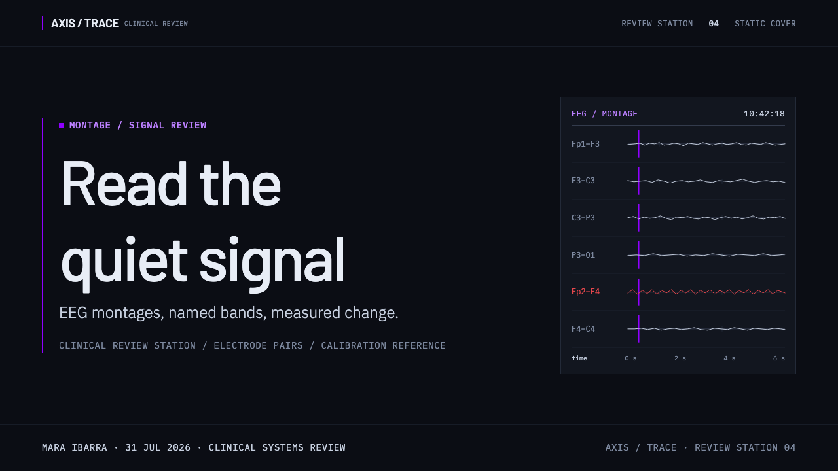Select the C3–P3 channel label

tap(583, 218)
